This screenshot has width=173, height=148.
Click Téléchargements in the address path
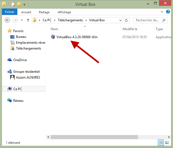click(x=71, y=20)
